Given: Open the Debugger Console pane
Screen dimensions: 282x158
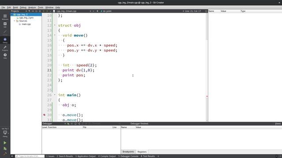Looking at the screenshot, I should tap(128, 156).
